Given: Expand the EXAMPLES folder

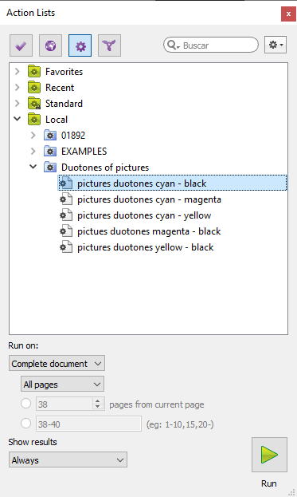Looking at the screenshot, I should pos(33,151).
